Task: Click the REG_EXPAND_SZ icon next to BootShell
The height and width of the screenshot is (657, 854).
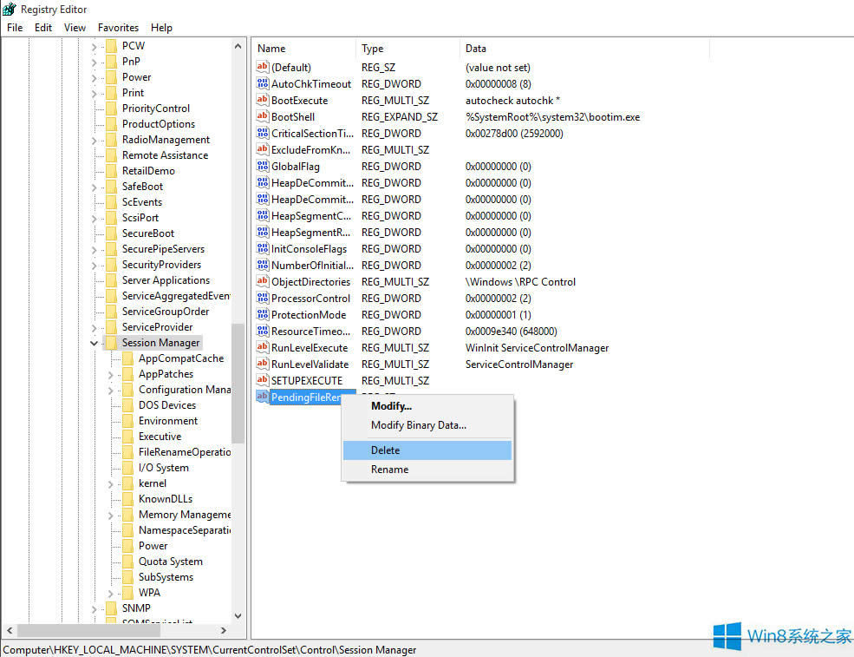Action: coord(263,116)
